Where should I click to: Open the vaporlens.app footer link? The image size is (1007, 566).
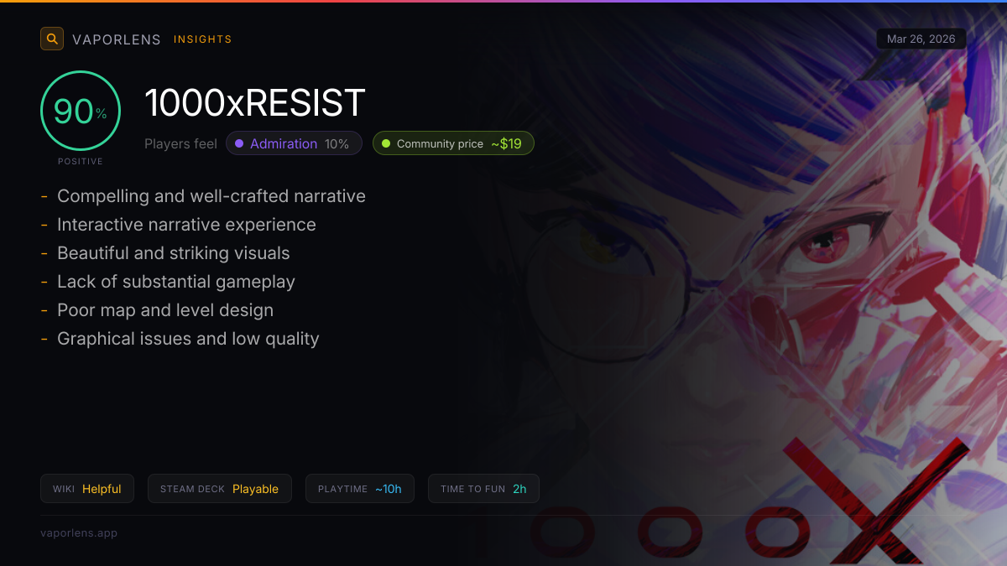coord(79,532)
